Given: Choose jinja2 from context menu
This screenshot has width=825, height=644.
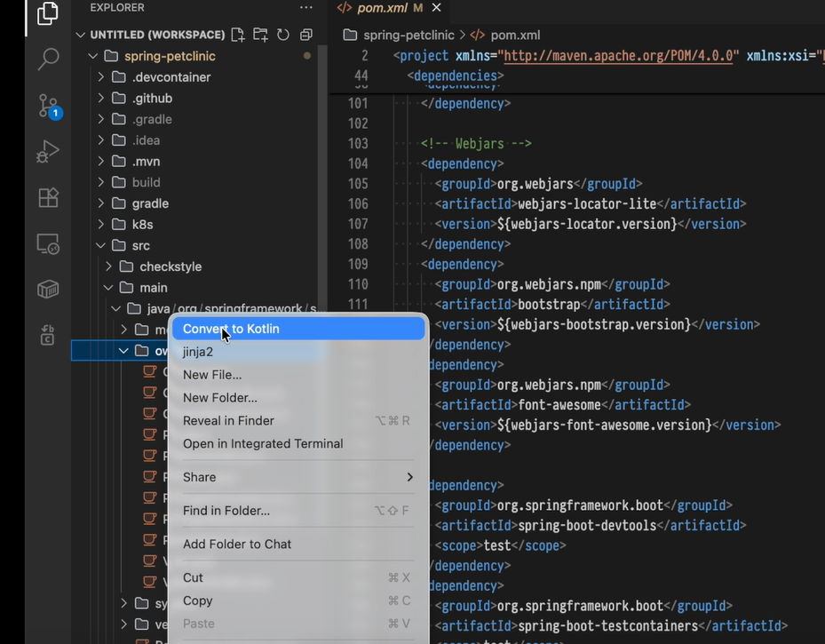Looking at the screenshot, I should (x=298, y=352).
